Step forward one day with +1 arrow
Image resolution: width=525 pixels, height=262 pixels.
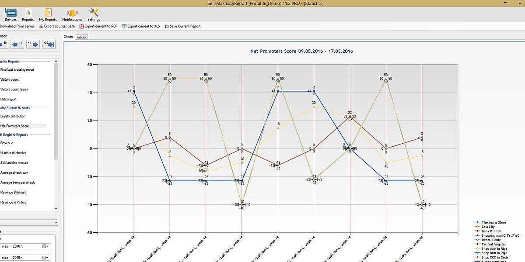(x=33, y=44)
